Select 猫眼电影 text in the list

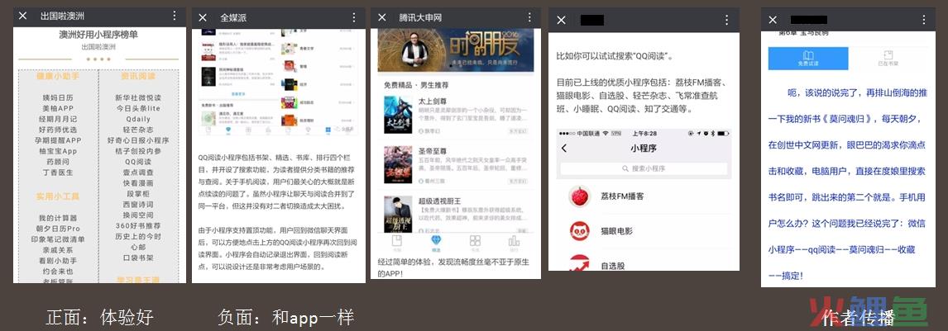(x=616, y=231)
